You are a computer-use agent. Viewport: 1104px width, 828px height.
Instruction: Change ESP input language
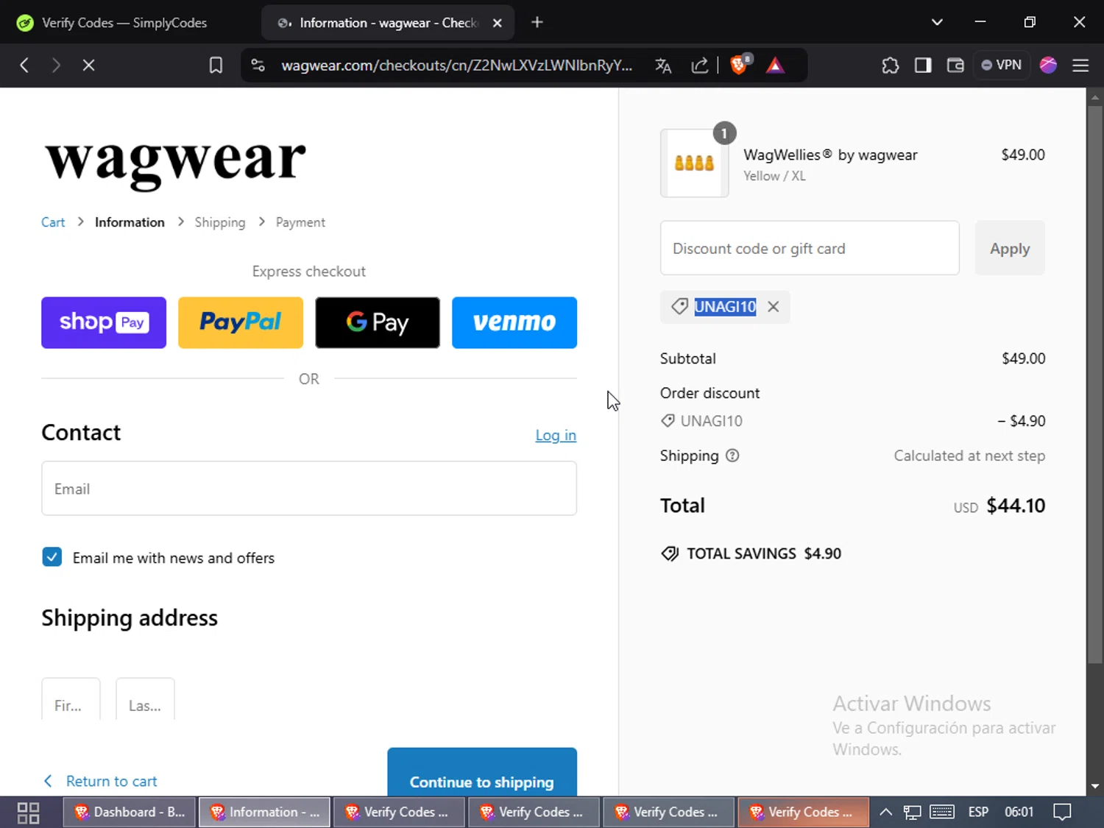pos(978,813)
